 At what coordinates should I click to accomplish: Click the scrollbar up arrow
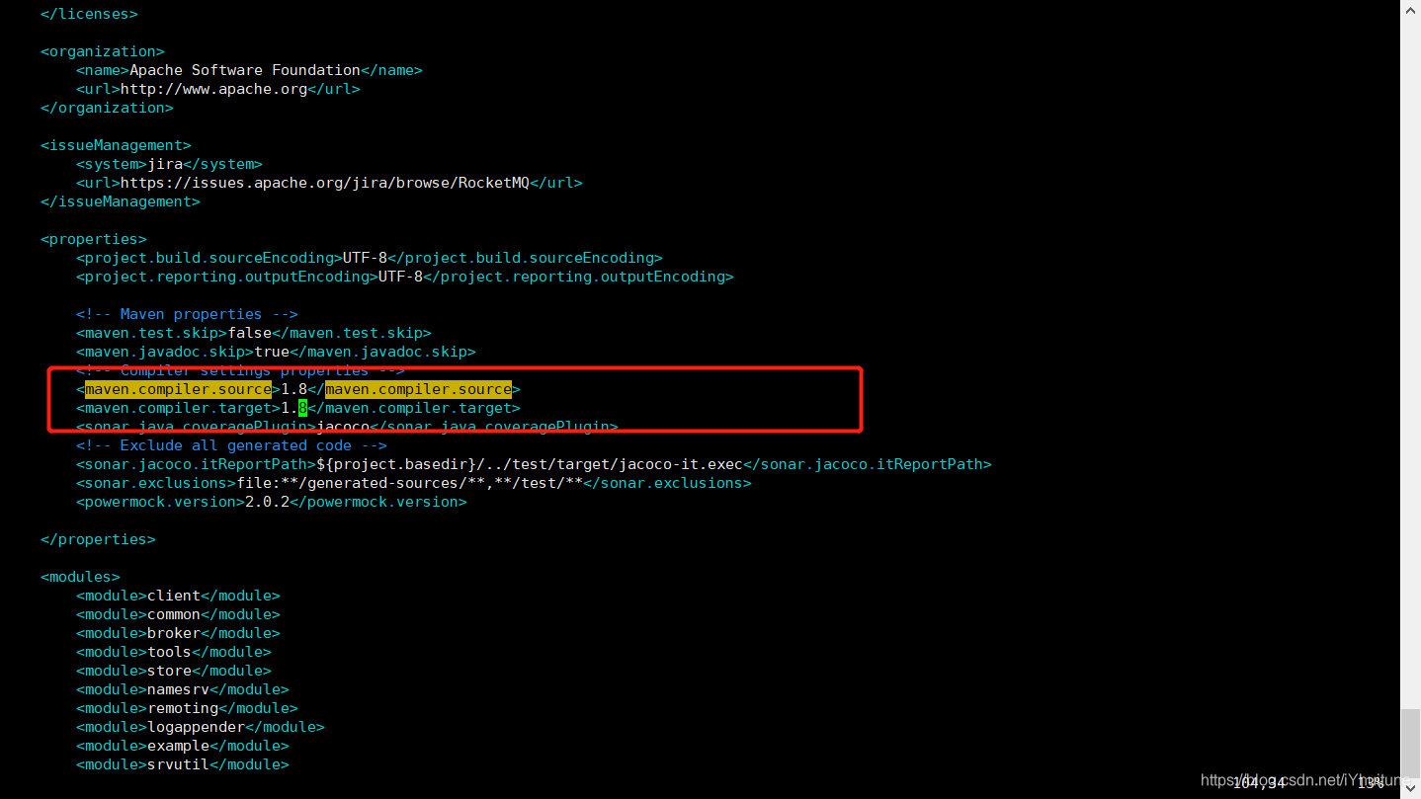pyautogui.click(x=1411, y=8)
